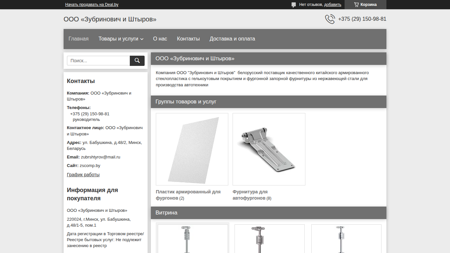Click the руководитель label under the phone
The width and height of the screenshot is (450, 253).
(x=86, y=120)
